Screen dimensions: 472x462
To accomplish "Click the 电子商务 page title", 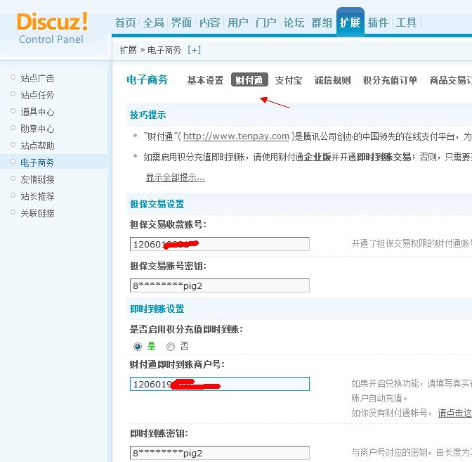I will pos(147,80).
